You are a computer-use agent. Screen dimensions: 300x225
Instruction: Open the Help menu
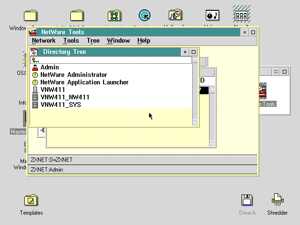click(x=144, y=41)
